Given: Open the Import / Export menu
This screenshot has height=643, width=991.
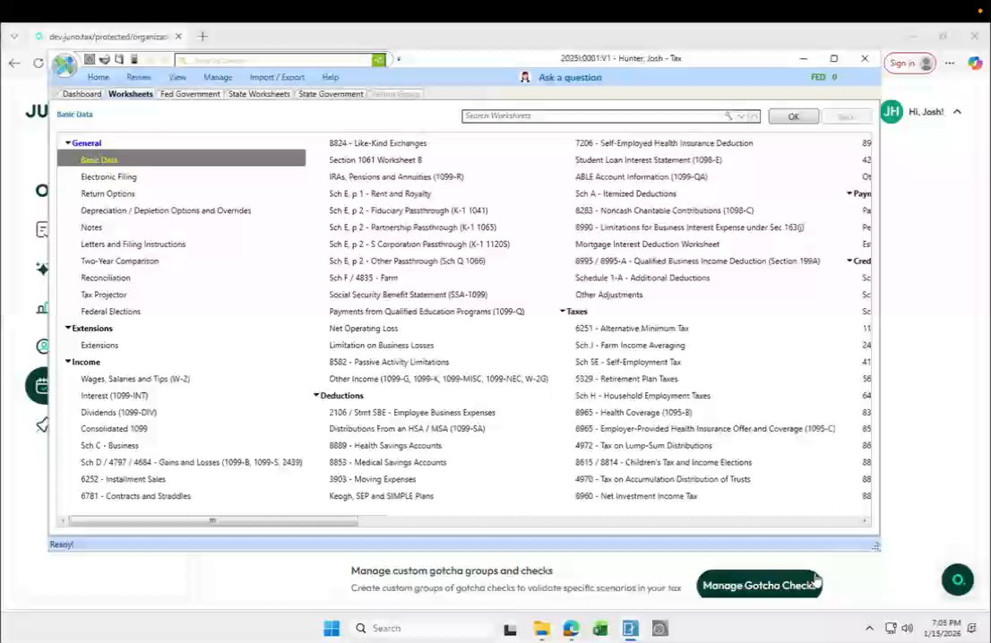Looking at the screenshot, I should click(x=277, y=77).
